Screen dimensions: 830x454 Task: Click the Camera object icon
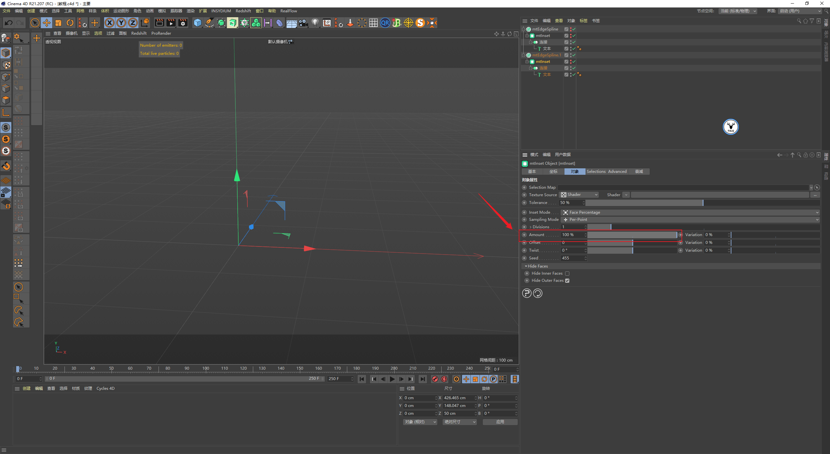(x=303, y=23)
